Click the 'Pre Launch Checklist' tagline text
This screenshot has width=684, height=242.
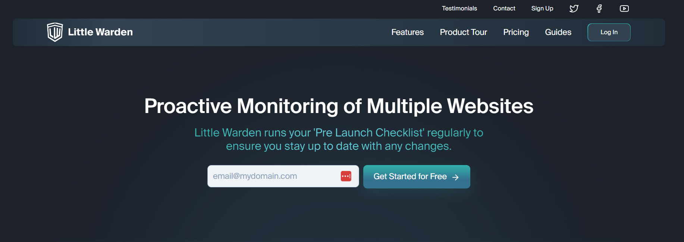point(339,139)
